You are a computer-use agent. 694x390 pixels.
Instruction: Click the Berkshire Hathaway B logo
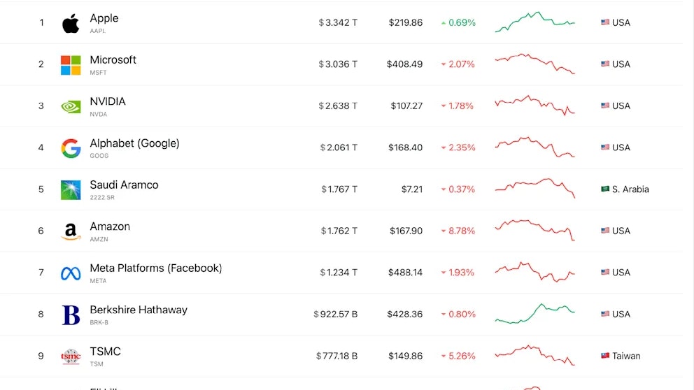71,315
